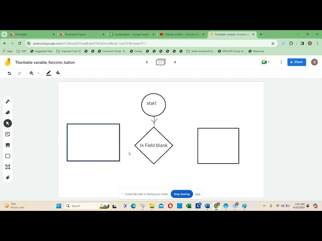Screen dimensions: 322x241
Task: Add a sticky note
Action: pos(8,134)
